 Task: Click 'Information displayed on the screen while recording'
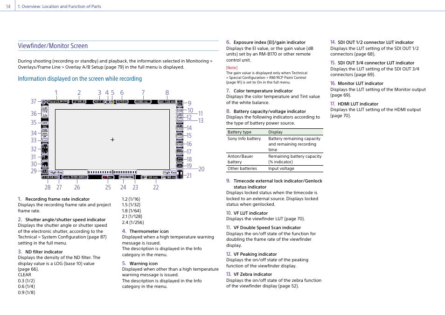[80, 79]
